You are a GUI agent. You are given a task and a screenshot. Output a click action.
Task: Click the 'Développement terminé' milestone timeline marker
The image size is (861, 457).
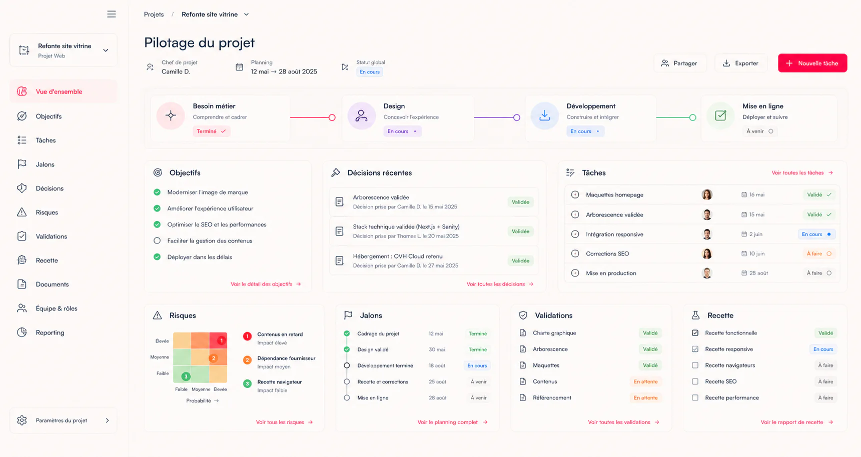[x=347, y=365]
